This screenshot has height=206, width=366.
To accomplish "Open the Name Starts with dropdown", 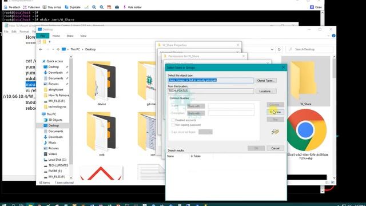I will click(x=196, y=106).
